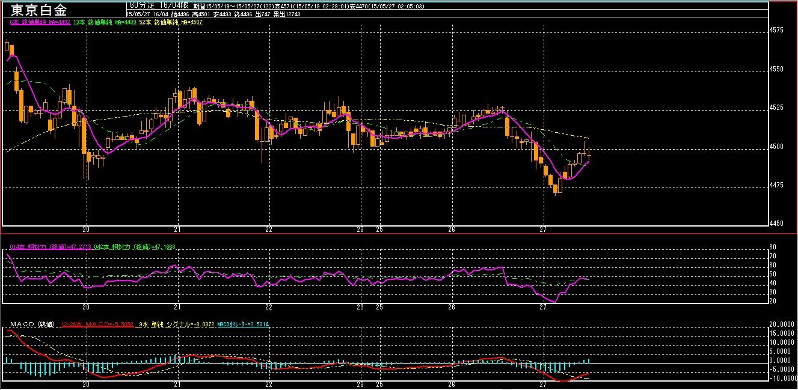Image resolution: width=798 pixels, height=390 pixels.
Task: Click date marker 25 under price chart
Action: click(379, 230)
